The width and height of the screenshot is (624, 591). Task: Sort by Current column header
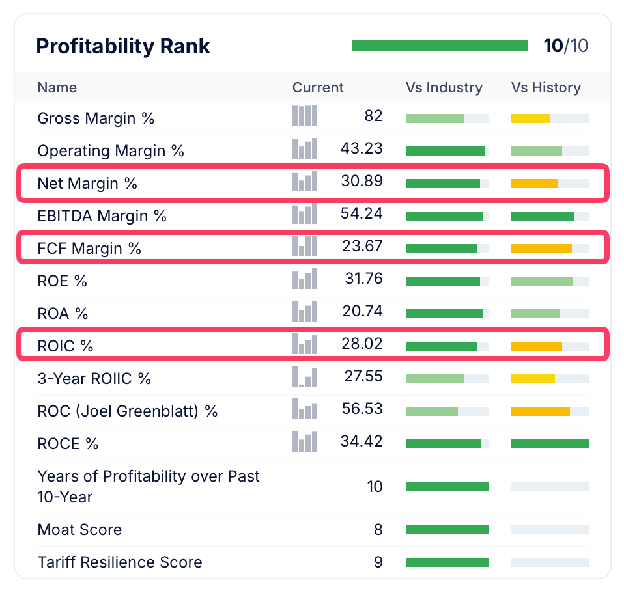318,88
